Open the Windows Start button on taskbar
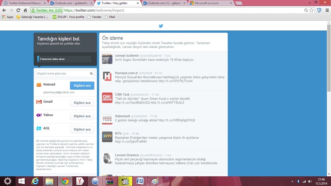Image resolution: width=331 pixels, height=186 pixels. point(21,181)
